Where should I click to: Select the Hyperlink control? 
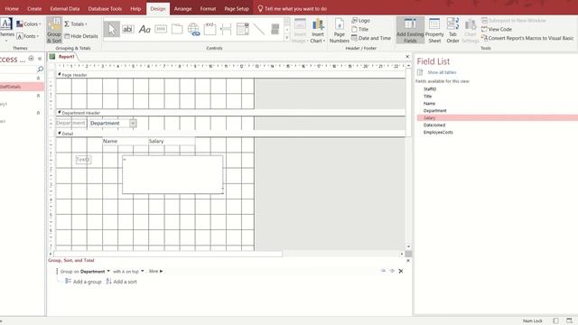coord(193,29)
